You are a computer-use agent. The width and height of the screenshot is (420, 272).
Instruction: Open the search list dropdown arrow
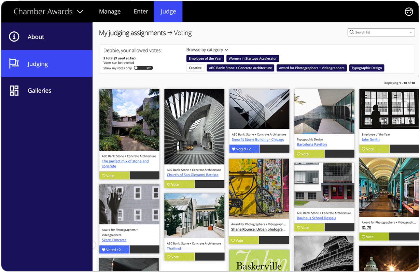tap(410, 33)
